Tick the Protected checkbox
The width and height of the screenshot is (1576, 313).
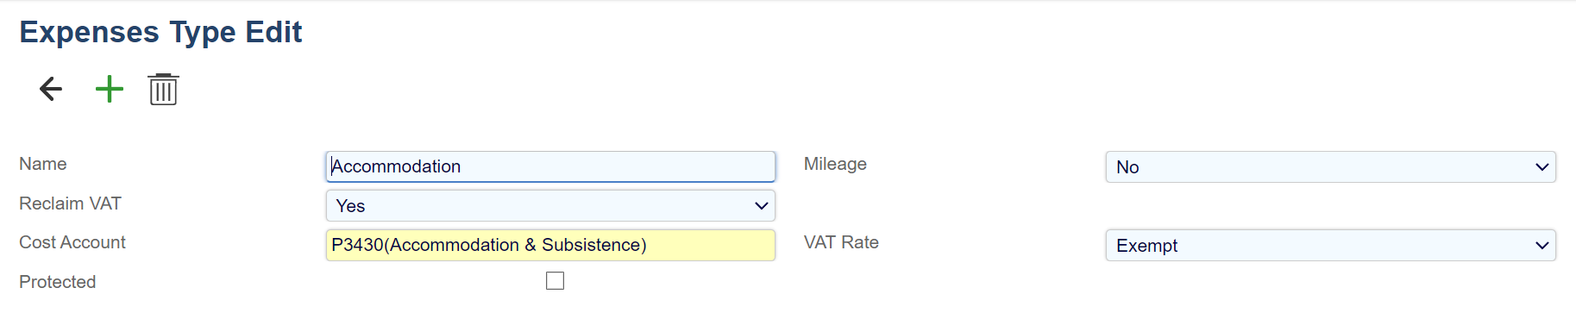tap(556, 281)
